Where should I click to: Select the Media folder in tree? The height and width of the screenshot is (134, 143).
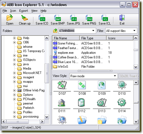pyautogui.click(x=27, y=69)
